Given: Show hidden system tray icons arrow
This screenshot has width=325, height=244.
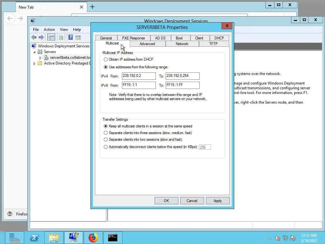Looking at the screenshot, I should (x=270, y=238).
